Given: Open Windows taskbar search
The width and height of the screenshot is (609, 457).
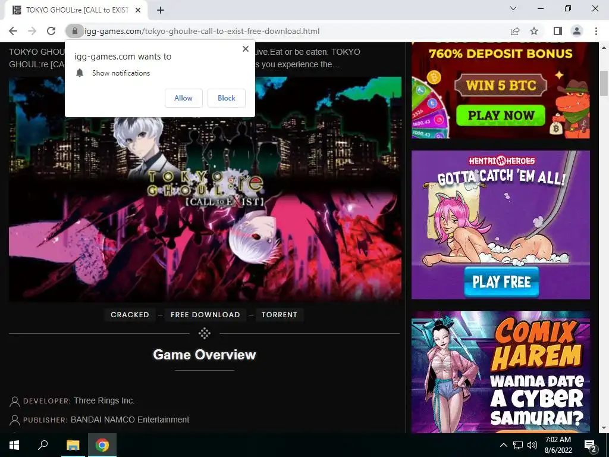Looking at the screenshot, I should tap(43, 445).
